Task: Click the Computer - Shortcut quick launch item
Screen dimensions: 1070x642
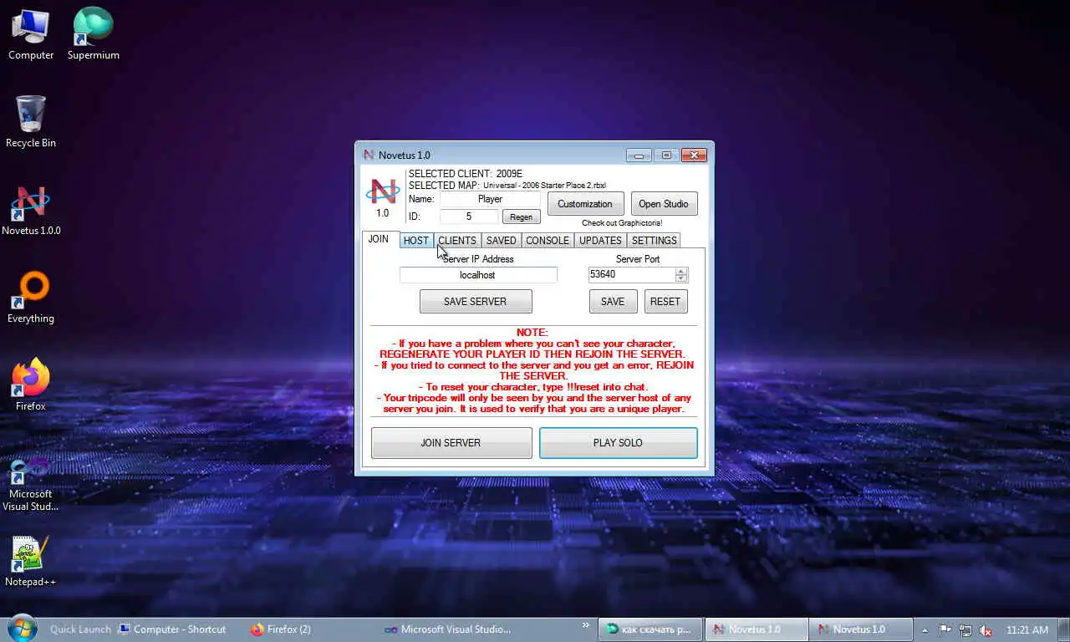Action: pyautogui.click(x=172, y=629)
